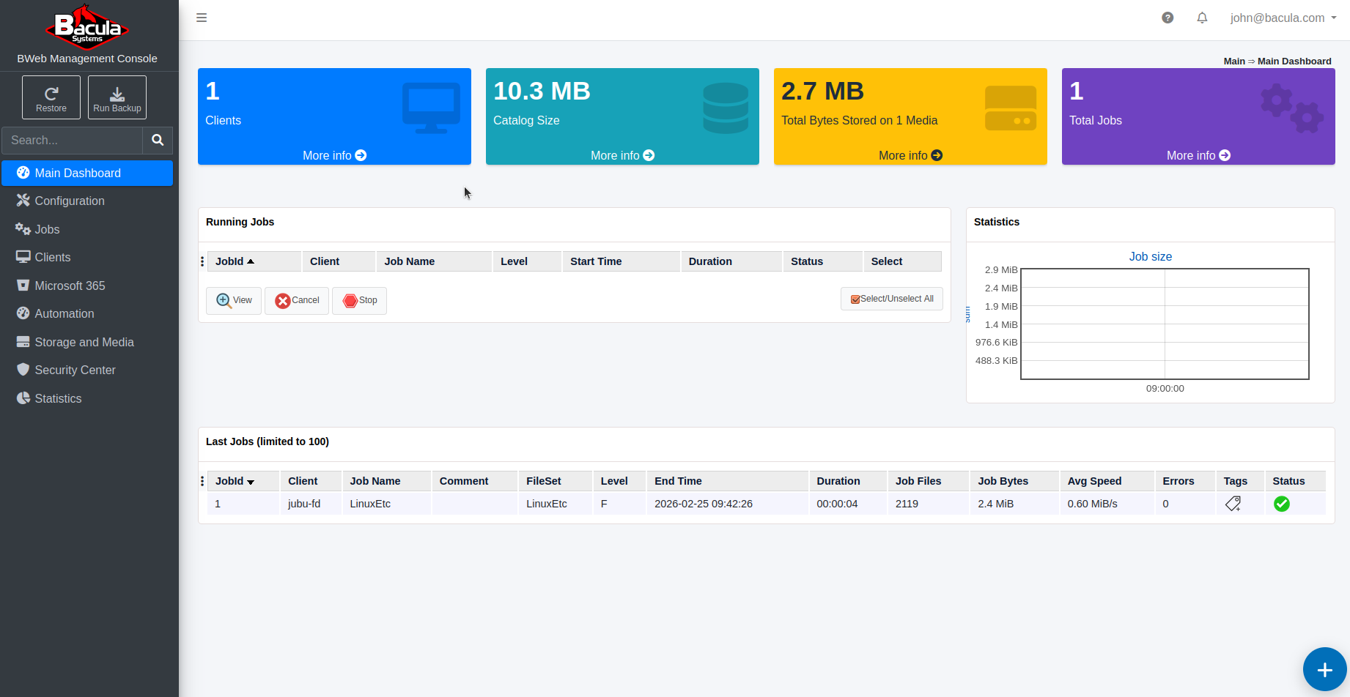
Task: Click the Stop running job button
Action: (359, 300)
